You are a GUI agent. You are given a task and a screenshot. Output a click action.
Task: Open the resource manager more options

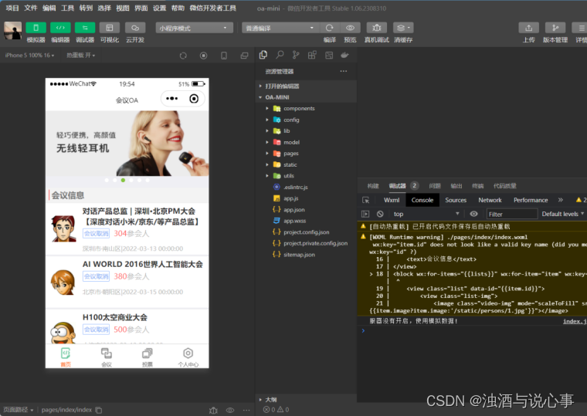click(343, 71)
